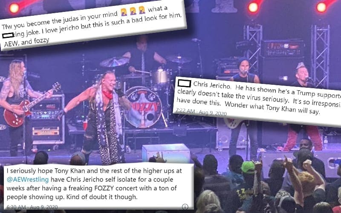Click the last facepalm emoji before 'what a'
This screenshot has width=341, height=213.
pyautogui.click(x=142, y=10)
